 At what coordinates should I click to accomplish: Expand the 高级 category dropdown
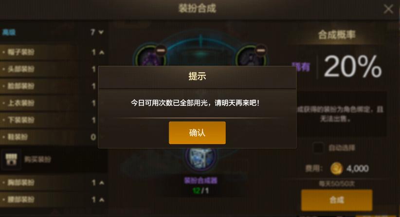(x=101, y=32)
